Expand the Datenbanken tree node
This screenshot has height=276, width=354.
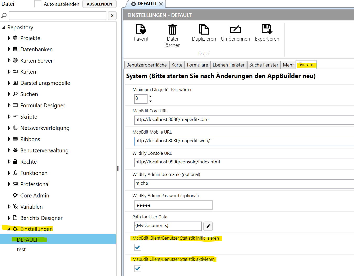tap(9, 49)
